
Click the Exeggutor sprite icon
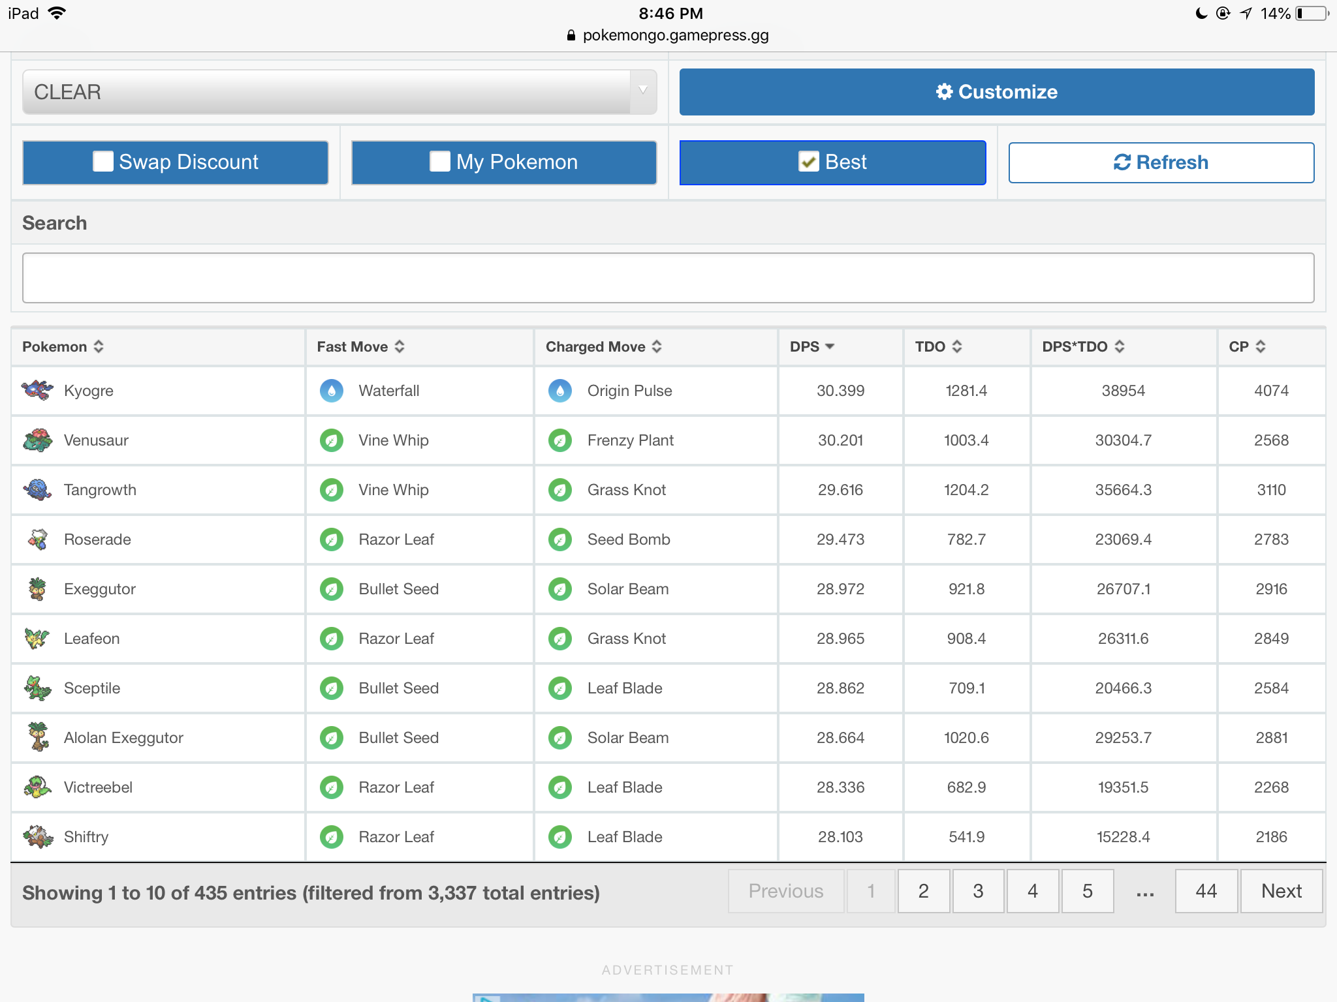point(37,588)
